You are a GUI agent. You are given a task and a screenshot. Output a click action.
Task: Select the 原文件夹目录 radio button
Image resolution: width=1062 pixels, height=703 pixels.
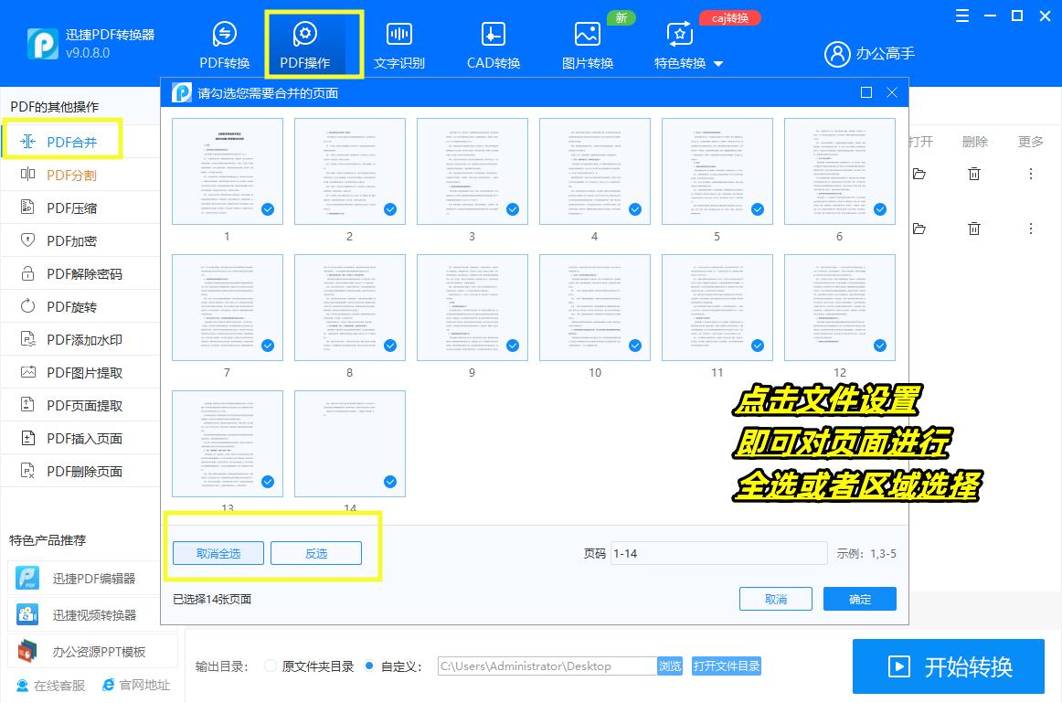[x=271, y=666]
